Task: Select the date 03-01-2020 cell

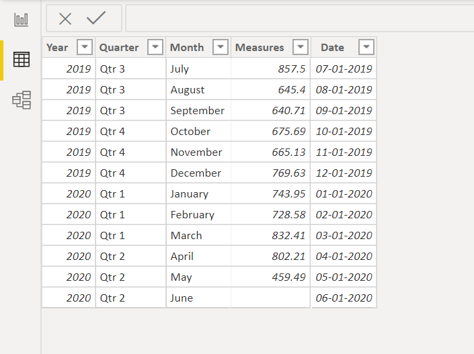Action: 344,236
